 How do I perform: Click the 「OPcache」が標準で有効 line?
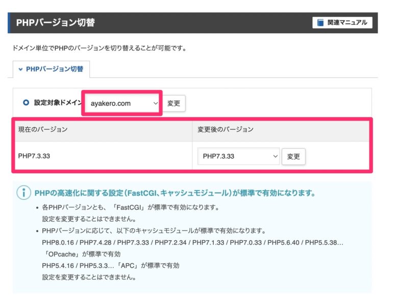(81, 254)
